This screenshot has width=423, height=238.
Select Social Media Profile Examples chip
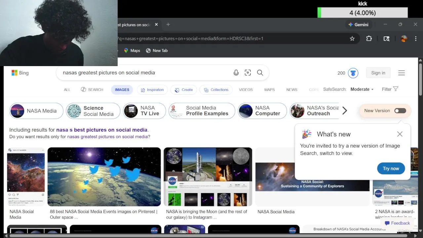(x=202, y=111)
